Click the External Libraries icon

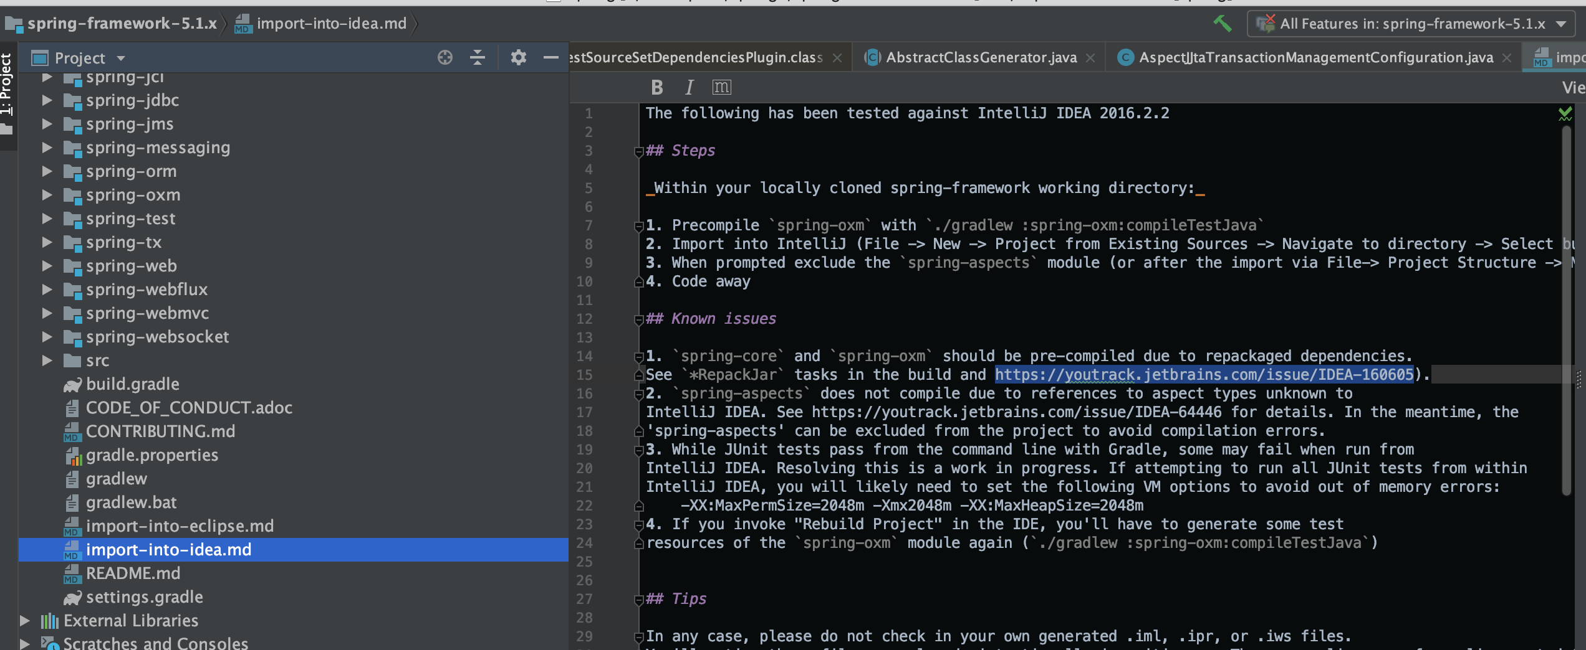pos(50,621)
